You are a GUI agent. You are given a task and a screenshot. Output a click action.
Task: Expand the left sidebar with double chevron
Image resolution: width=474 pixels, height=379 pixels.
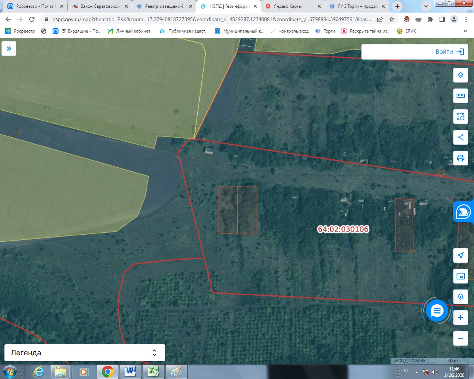click(9, 48)
